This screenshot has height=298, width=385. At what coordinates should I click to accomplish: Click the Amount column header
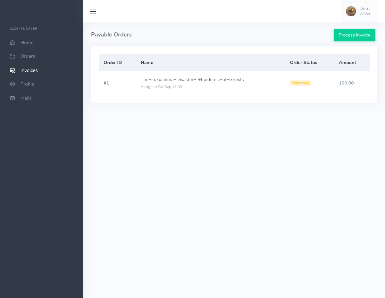click(x=347, y=62)
